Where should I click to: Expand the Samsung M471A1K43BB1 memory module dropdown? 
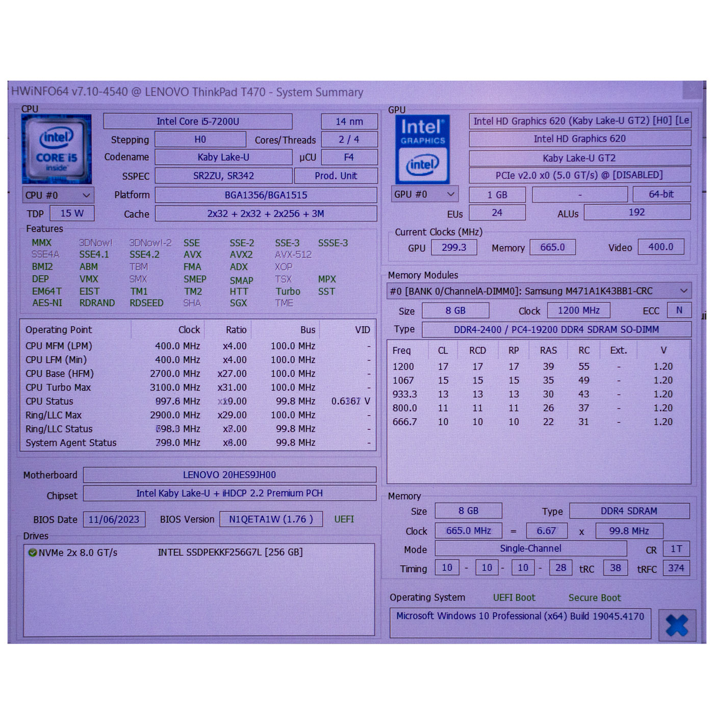(539, 291)
